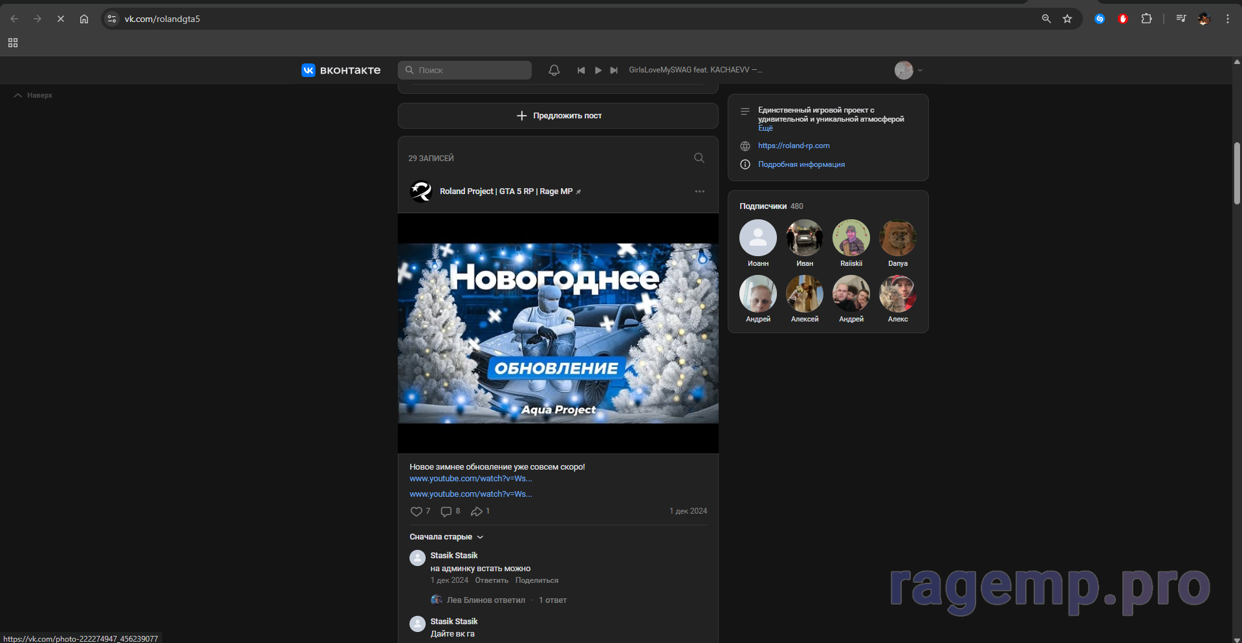Click the VK notifications bell icon
Screen dimensions: 1242x643
pos(554,71)
